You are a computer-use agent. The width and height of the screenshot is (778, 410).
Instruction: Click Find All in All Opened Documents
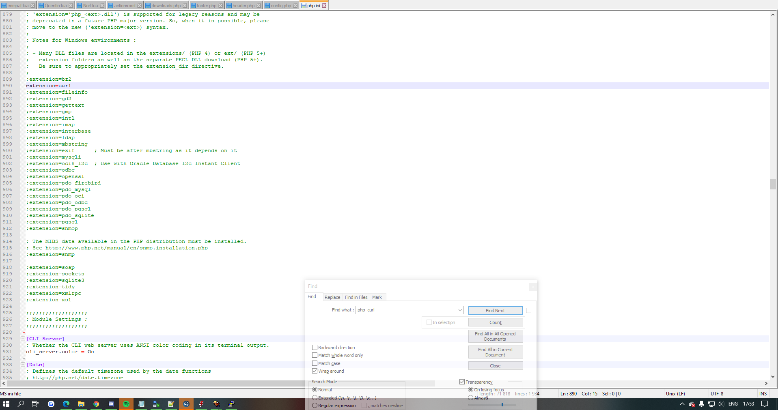point(496,336)
